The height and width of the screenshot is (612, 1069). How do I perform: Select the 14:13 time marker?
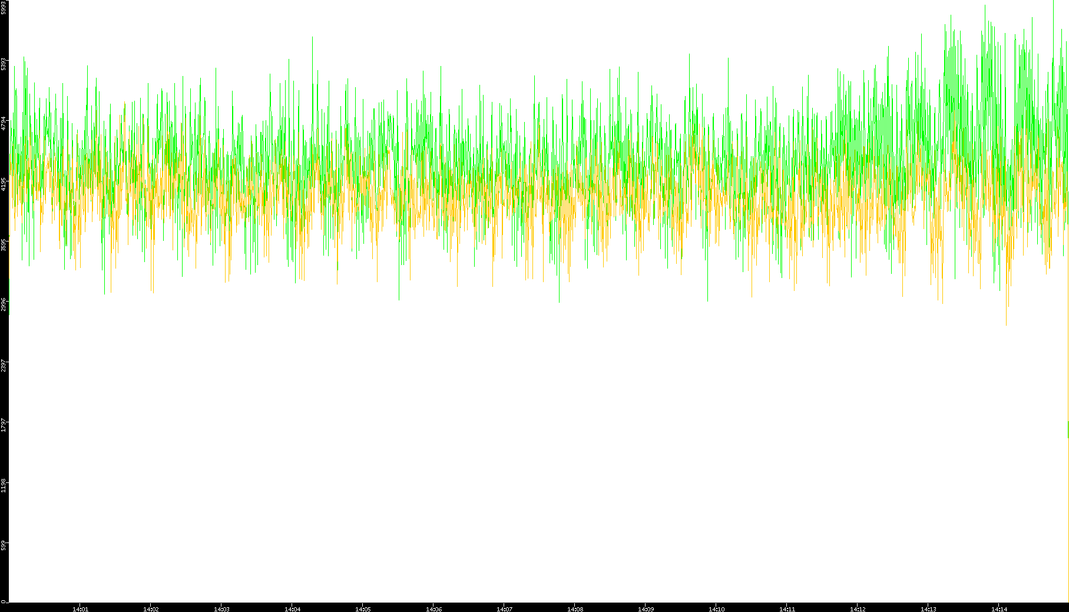pos(928,609)
